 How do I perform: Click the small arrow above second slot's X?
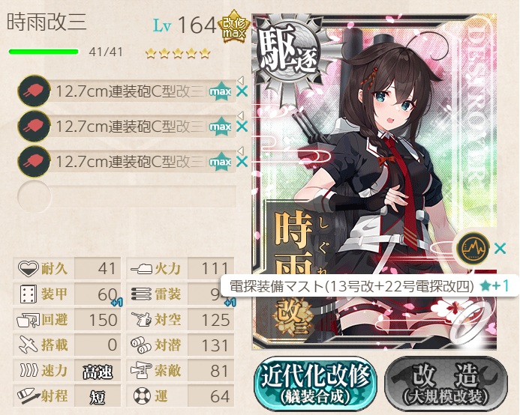pos(241,115)
